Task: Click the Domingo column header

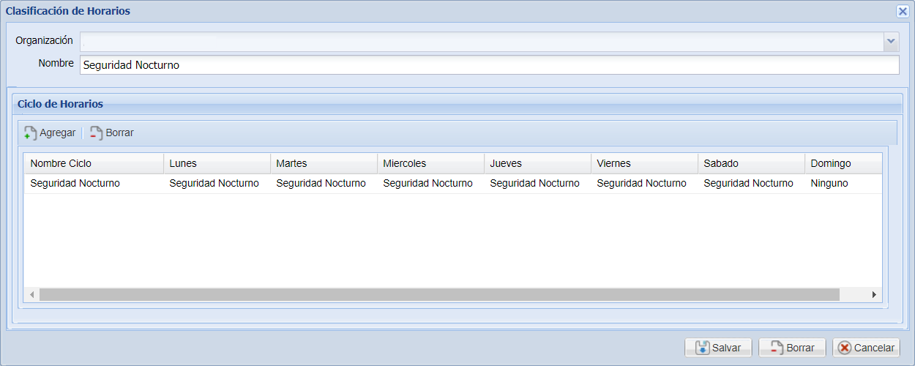Action: point(842,163)
